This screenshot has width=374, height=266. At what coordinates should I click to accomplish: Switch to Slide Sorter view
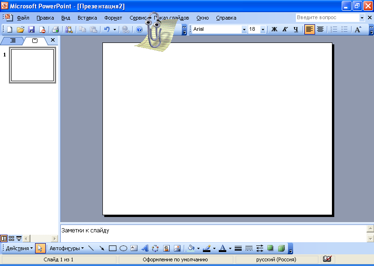pyautogui.click(x=11, y=238)
